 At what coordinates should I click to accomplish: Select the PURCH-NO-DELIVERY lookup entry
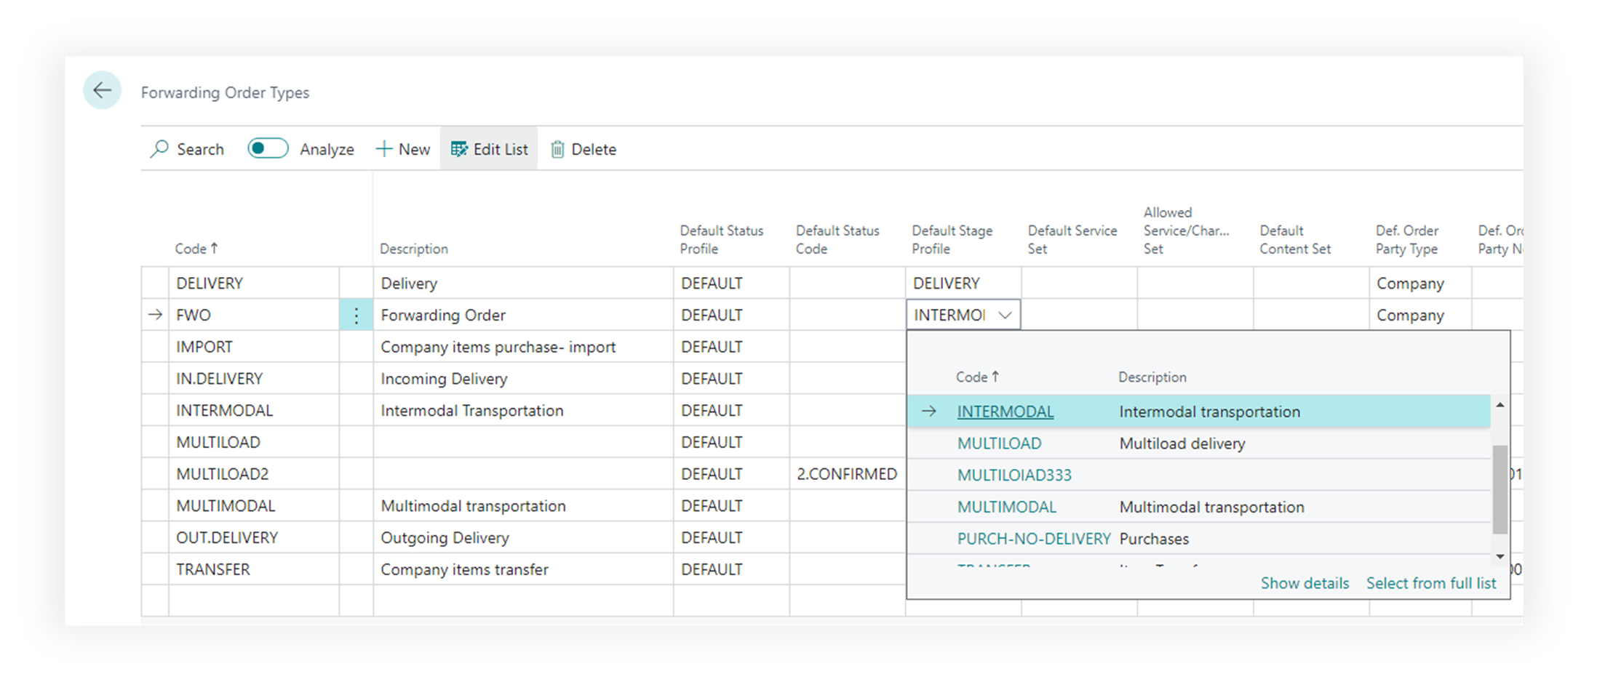(1033, 539)
